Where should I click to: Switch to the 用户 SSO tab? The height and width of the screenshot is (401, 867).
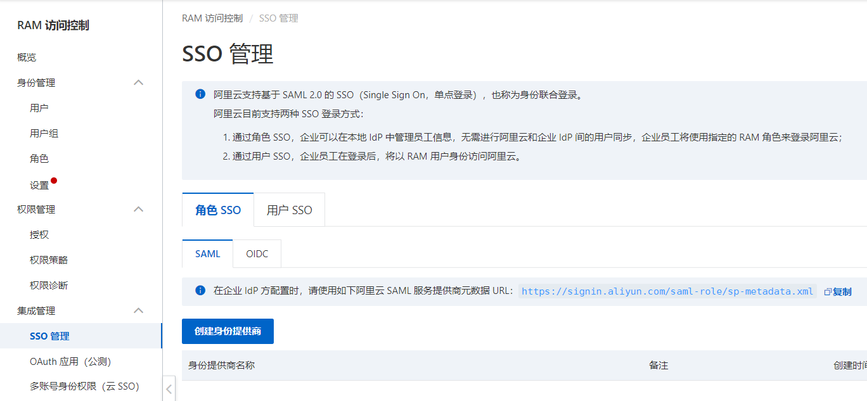tap(290, 210)
